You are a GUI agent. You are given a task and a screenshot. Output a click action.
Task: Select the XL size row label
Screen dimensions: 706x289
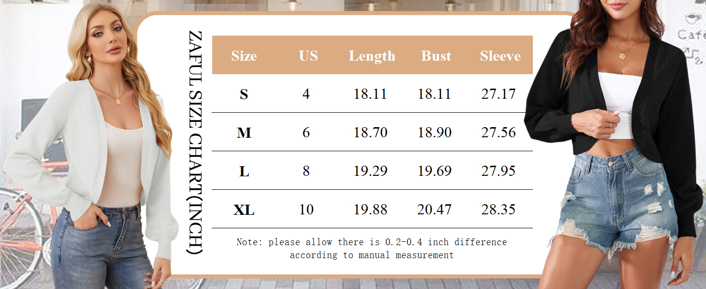(x=244, y=210)
